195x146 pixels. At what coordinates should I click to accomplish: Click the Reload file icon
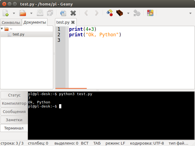[63, 13]
